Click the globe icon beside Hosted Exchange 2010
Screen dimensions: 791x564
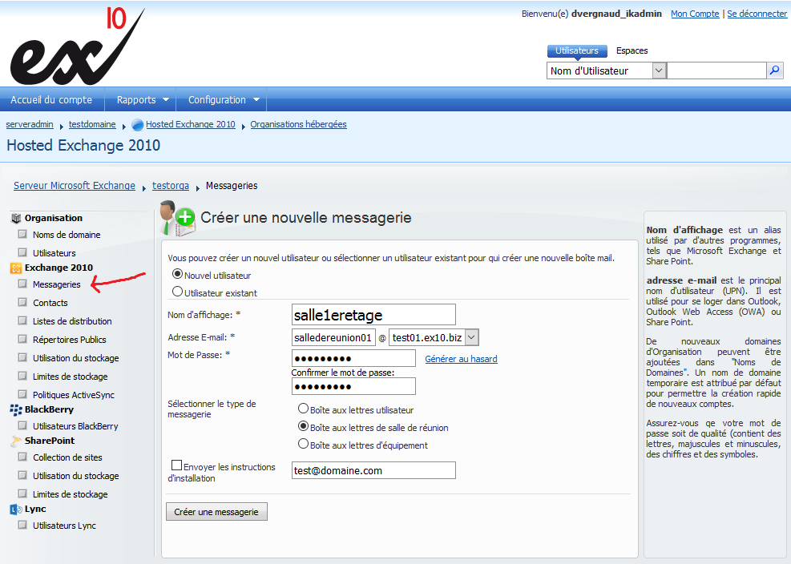point(137,125)
